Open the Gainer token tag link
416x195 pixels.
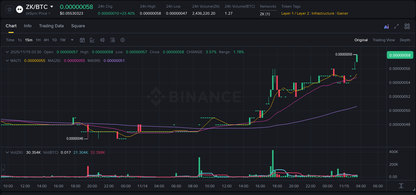coord(342,13)
